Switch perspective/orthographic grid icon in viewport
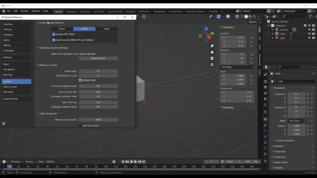The width and height of the screenshot is (317, 178). coord(212,65)
